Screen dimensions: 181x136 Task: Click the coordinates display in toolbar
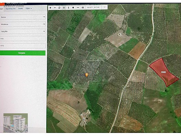(93, 8)
